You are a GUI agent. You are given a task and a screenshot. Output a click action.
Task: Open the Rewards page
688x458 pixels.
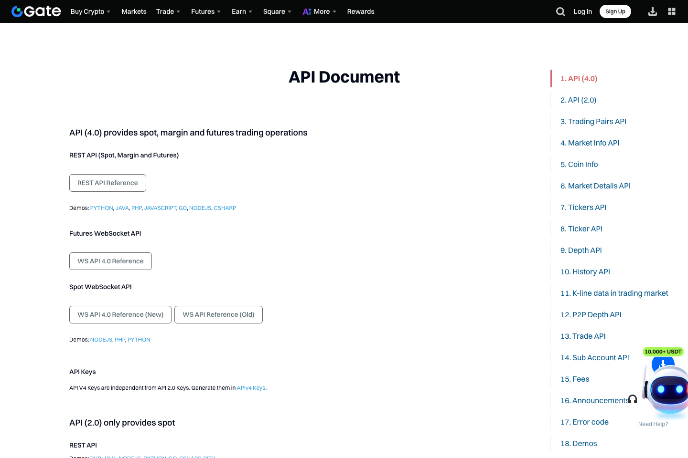tap(361, 11)
